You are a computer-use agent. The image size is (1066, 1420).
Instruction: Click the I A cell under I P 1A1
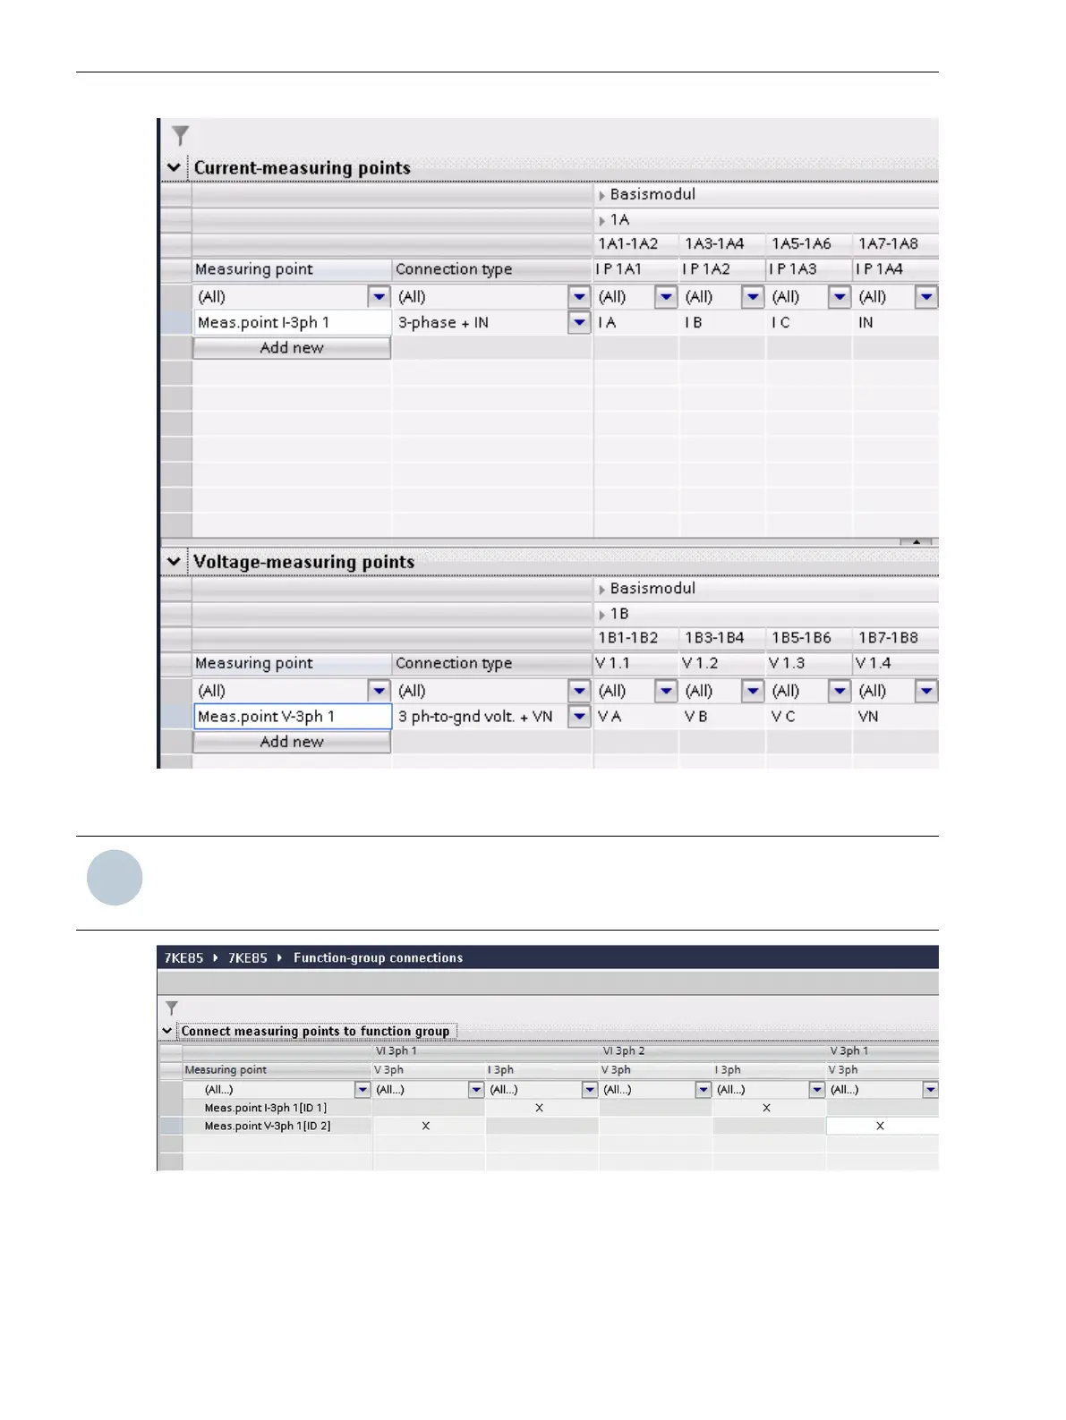click(x=635, y=322)
